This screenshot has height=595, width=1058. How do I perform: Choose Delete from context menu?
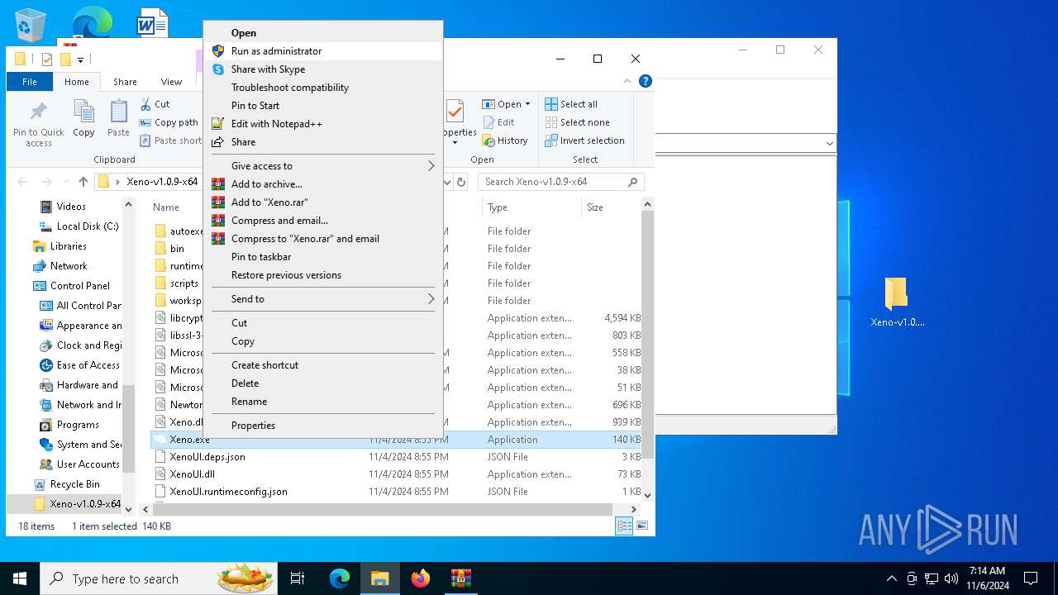pyautogui.click(x=323, y=383)
